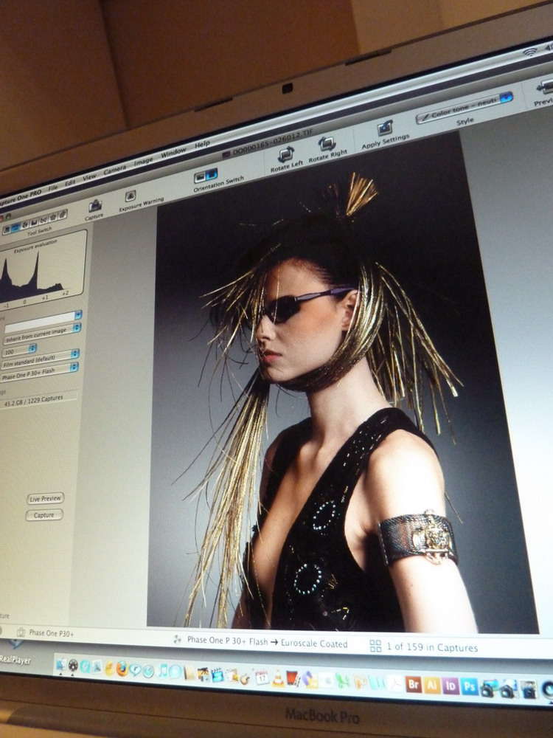
Task: Launch Adobe Illustrator from the Dock
Action: pyautogui.click(x=432, y=684)
